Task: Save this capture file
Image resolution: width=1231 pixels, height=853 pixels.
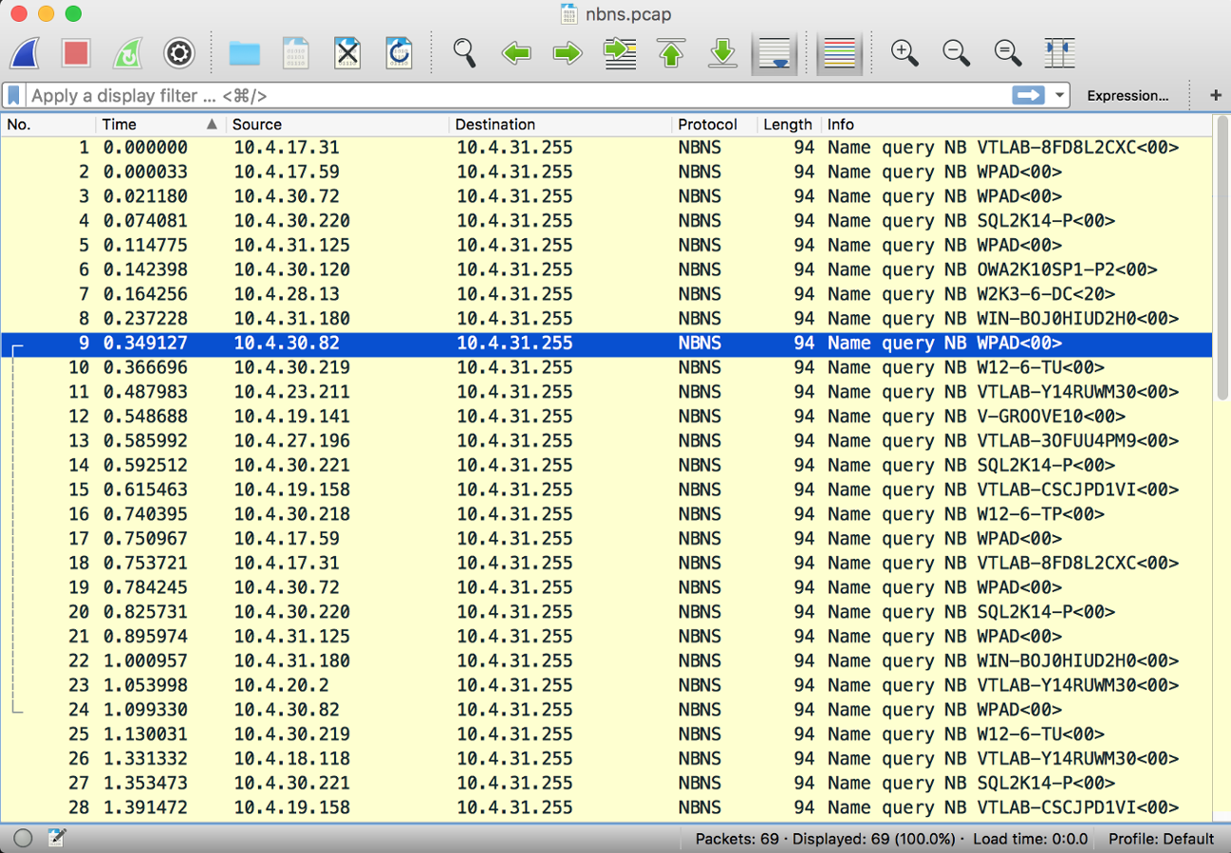Action: 296,53
